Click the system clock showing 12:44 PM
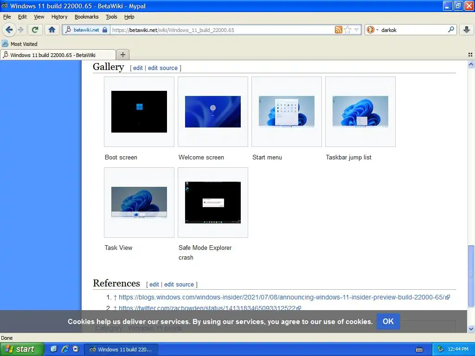Image resolution: width=475 pixels, height=356 pixels. click(458, 350)
